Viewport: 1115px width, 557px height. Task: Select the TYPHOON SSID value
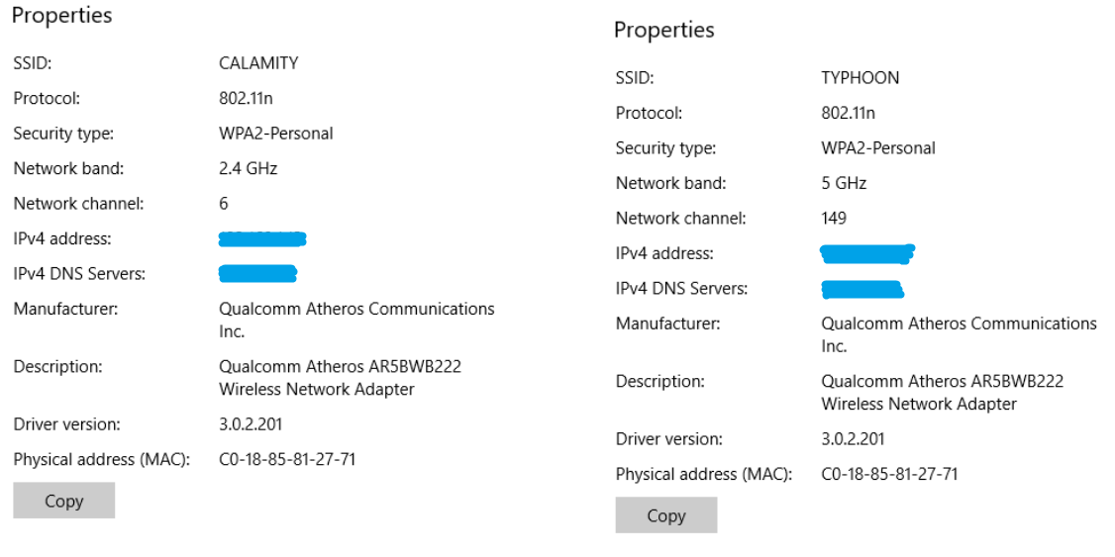click(x=860, y=78)
